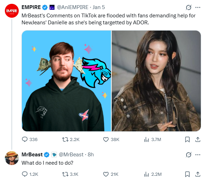Bookmark MrBeast's reply
Screen dimensions: 206x181
(x=187, y=174)
